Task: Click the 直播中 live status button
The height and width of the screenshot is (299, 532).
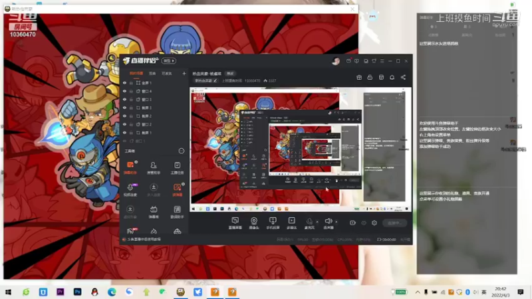Action: coord(394,223)
